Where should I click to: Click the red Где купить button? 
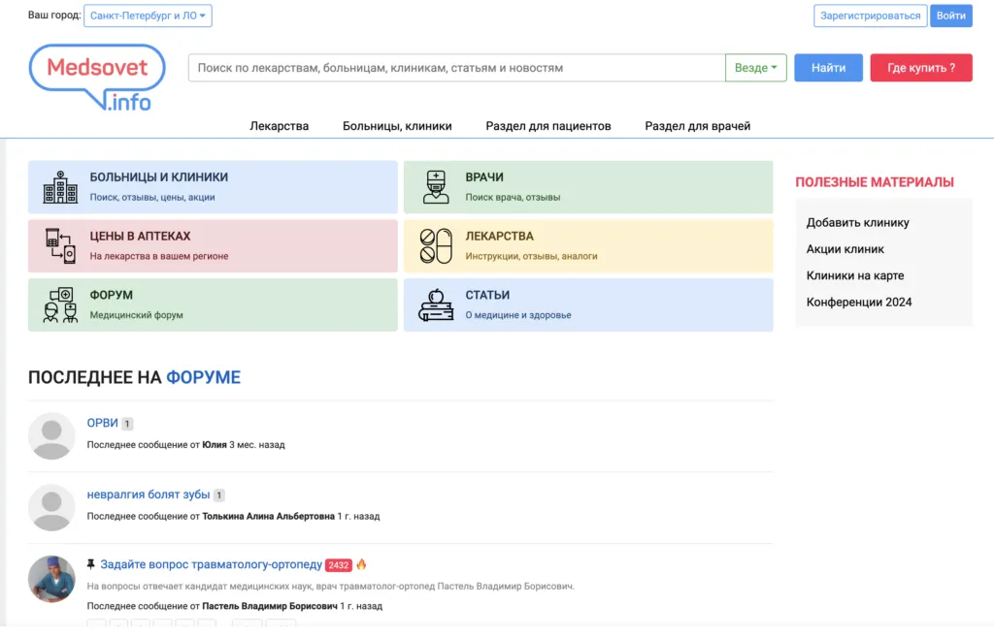920,68
